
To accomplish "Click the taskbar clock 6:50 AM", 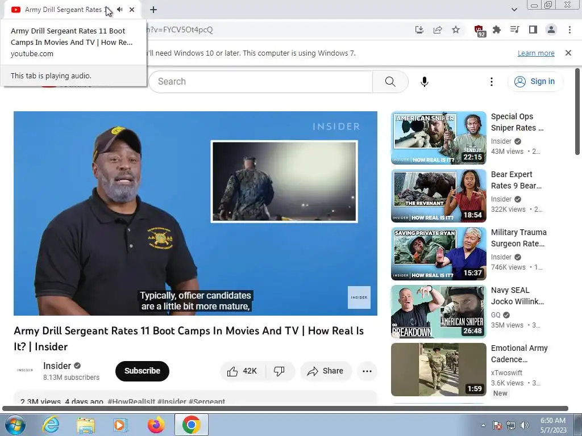I will (x=553, y=425).
